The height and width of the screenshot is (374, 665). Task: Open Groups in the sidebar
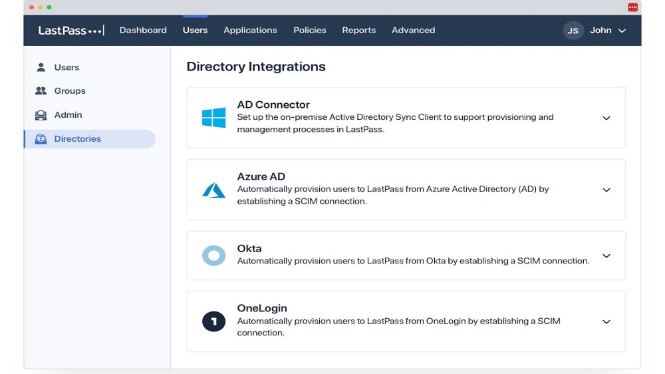pos(70,91)
